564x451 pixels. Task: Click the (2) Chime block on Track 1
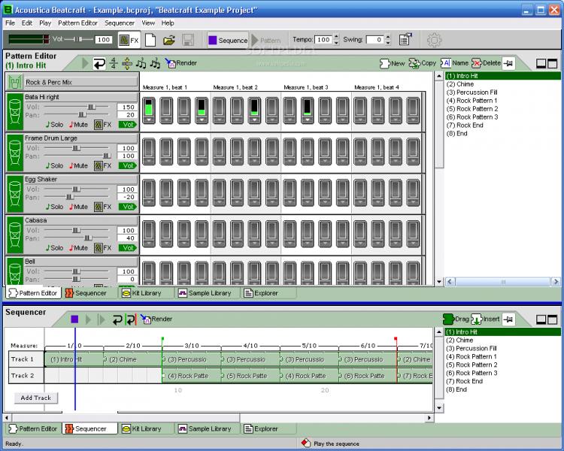[x=132, y=359]
